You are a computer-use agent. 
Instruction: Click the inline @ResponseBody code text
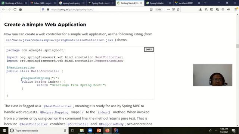tap(111, 124)
